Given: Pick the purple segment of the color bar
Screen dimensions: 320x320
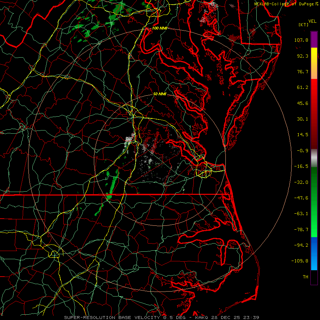Looking at the screenshot, I should (314, 39).
